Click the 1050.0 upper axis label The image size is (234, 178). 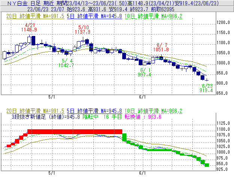[223, 53]
